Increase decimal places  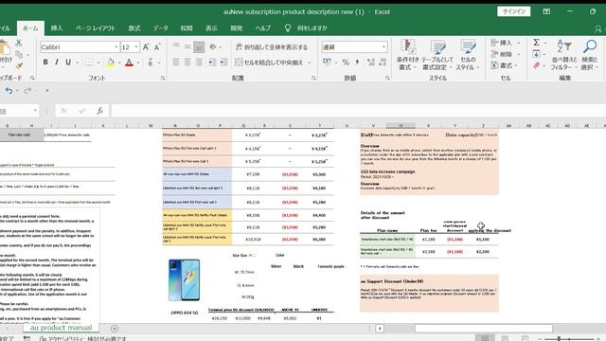pos(371,62)
